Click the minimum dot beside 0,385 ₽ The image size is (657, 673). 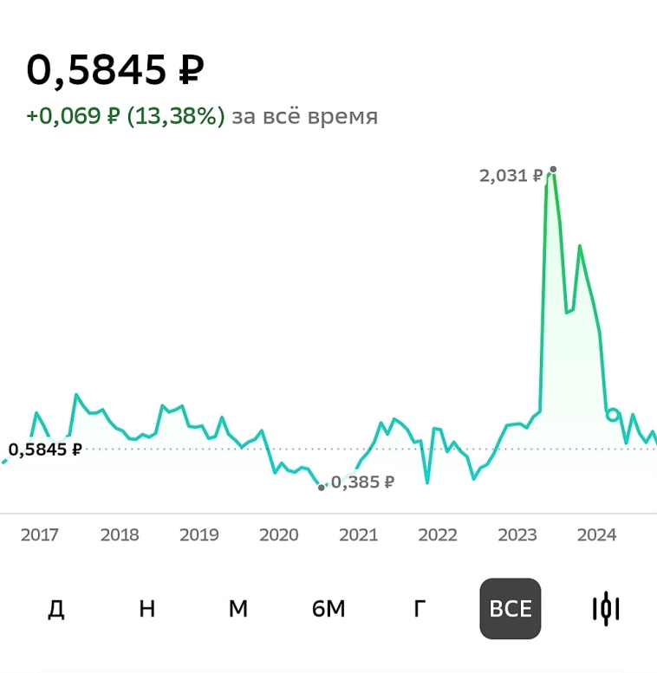pos(322,488)
